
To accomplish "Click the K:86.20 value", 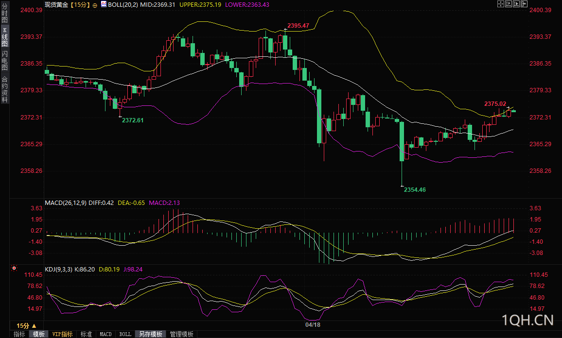I will (x=85, y=269).
